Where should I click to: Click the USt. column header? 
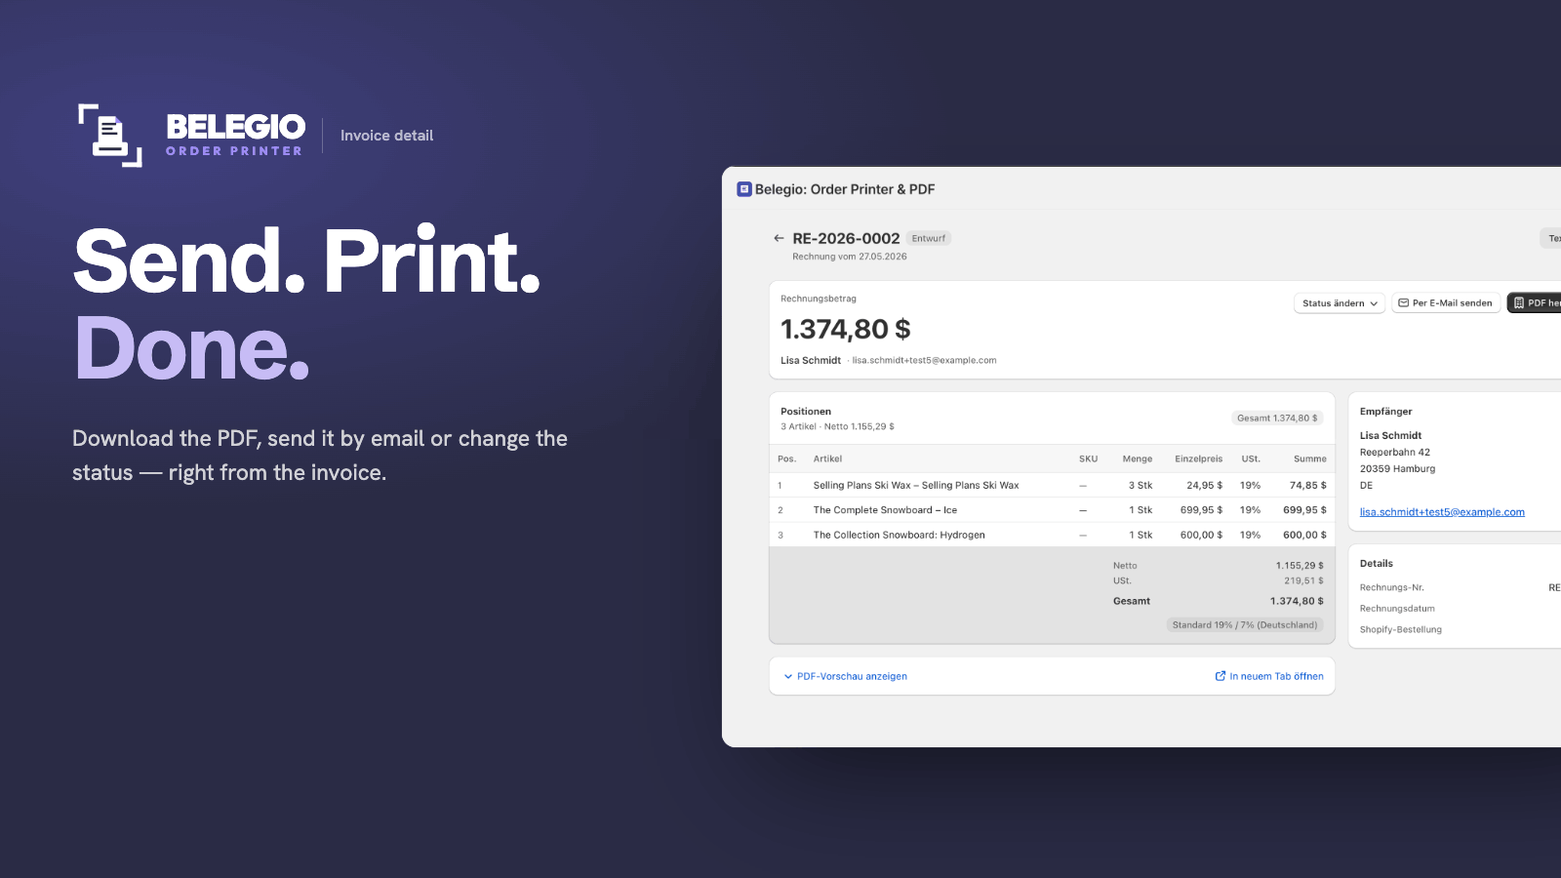pos(1251,459)
